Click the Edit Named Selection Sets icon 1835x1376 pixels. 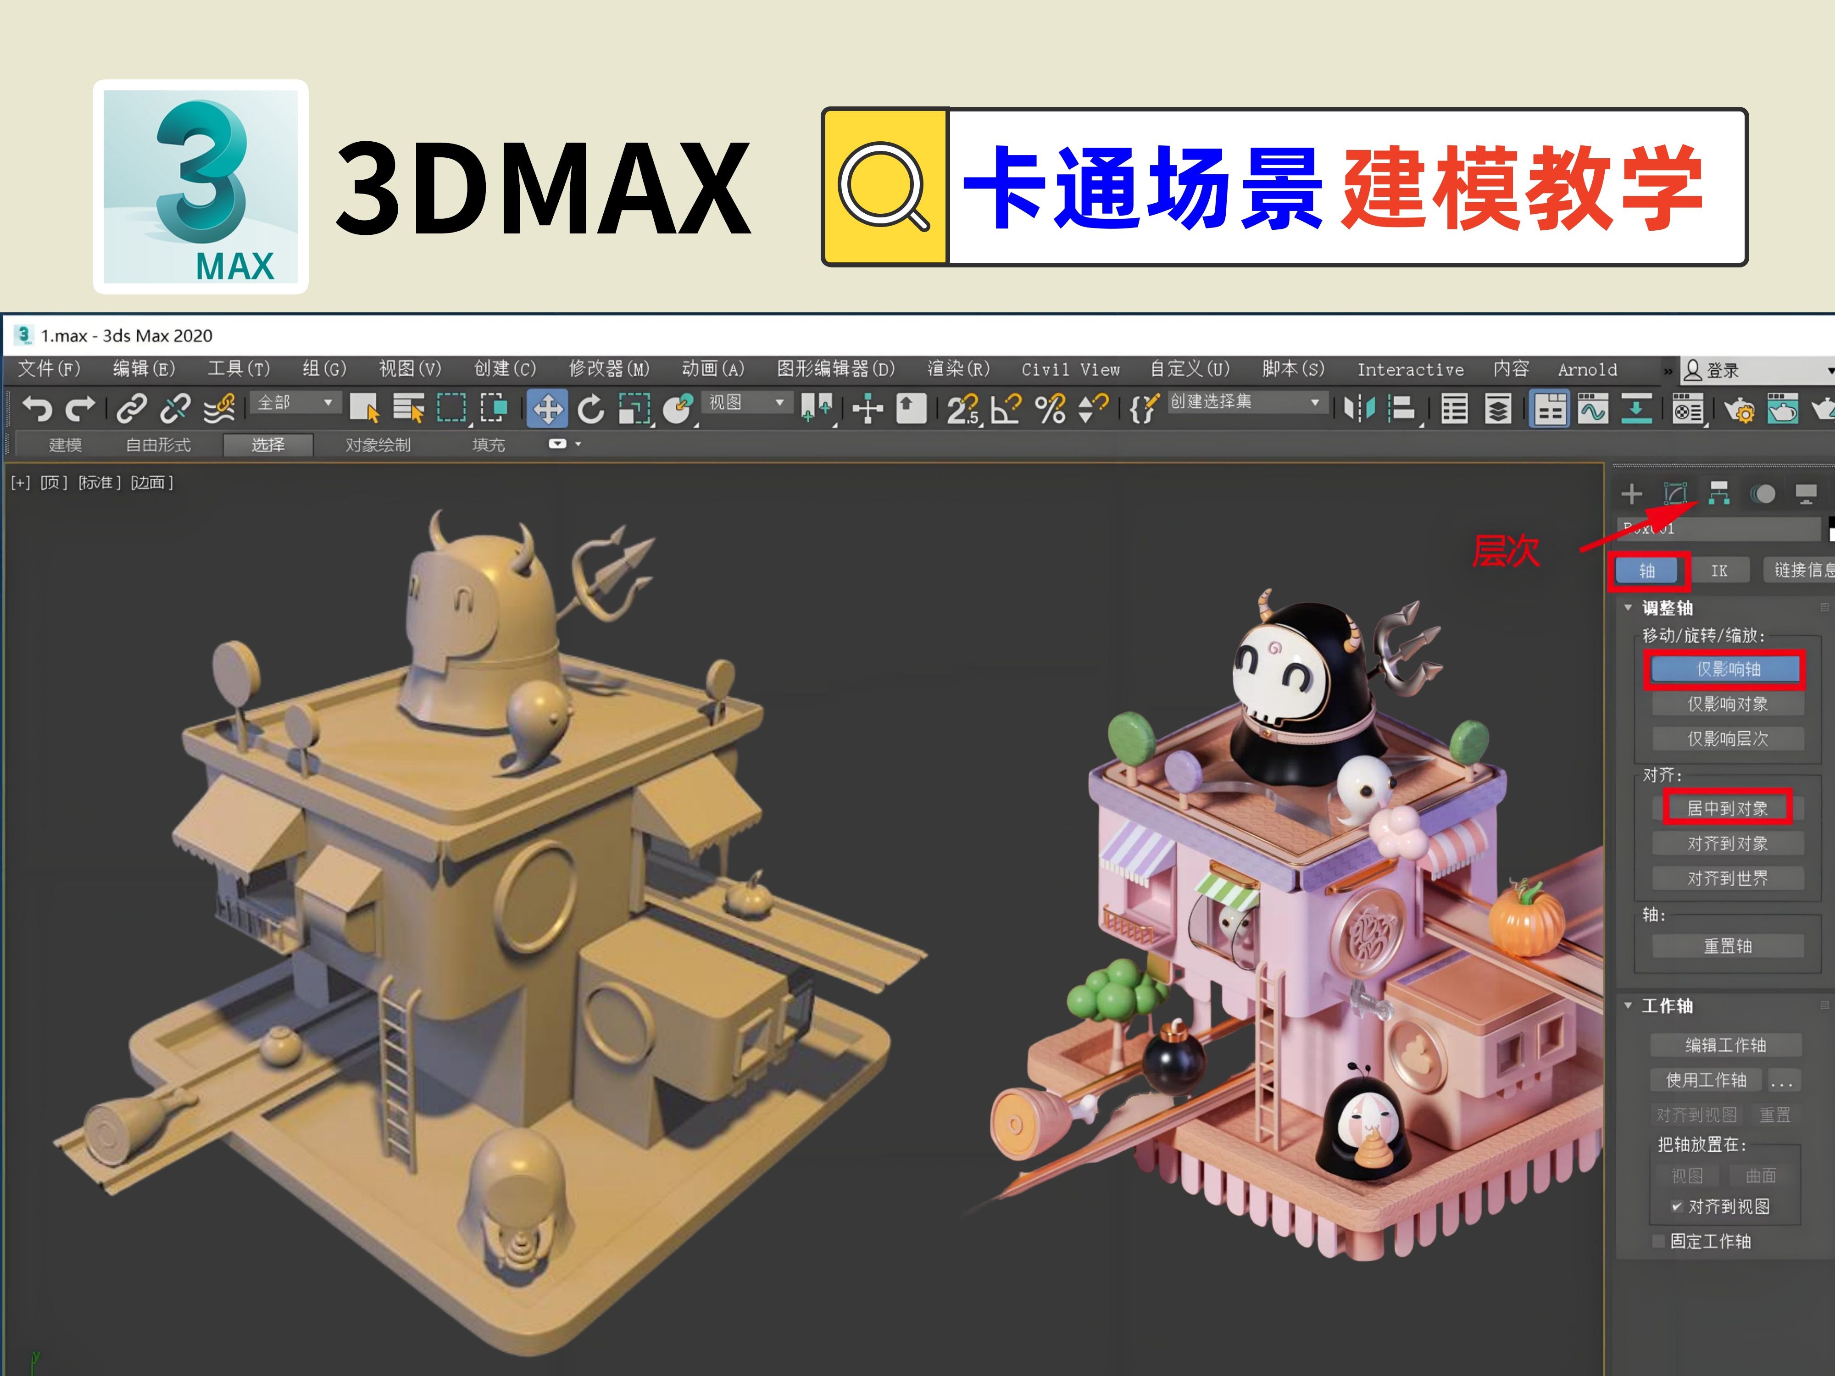1144,409
